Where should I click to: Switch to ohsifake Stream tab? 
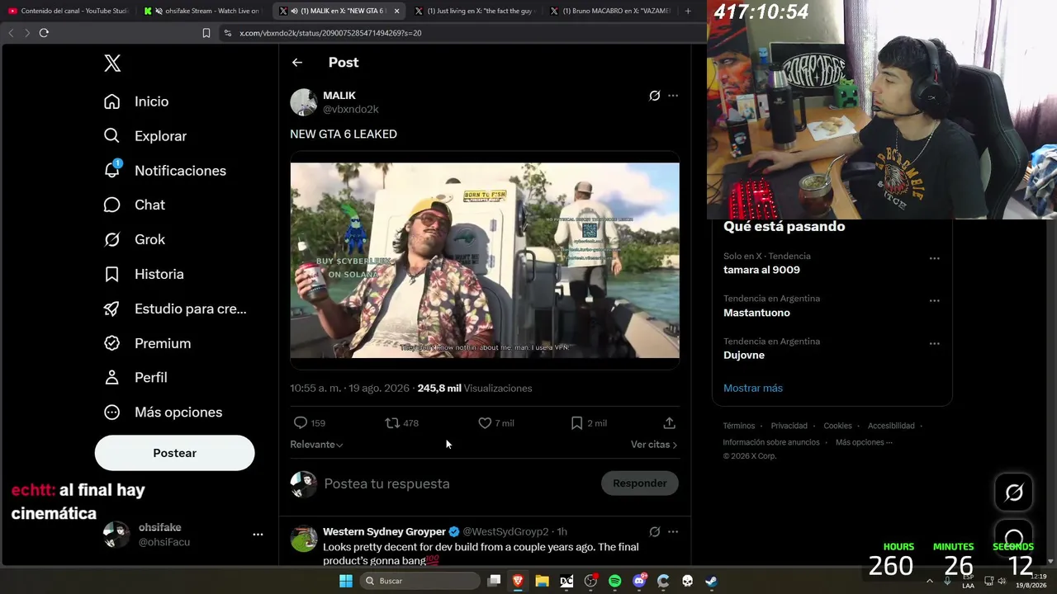tap(202, 11)
